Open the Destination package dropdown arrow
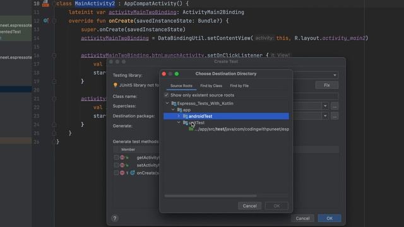The width and height of the screenshot is (404, 227). coord(325,116)
